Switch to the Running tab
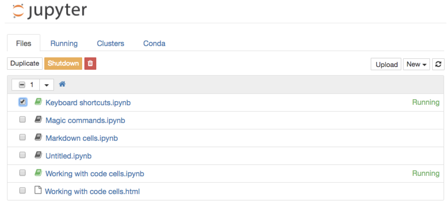Image resolution: width=447 pixels, height=202 pixels. [x=64, y=43]
